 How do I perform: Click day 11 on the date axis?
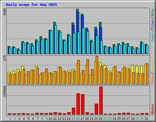click(x=55, y=119)
